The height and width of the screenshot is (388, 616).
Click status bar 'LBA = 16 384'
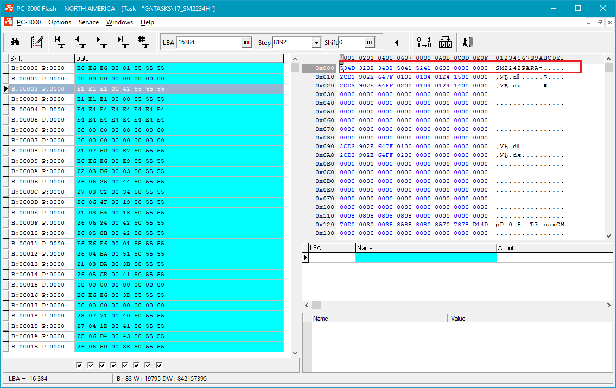point(28,379)
